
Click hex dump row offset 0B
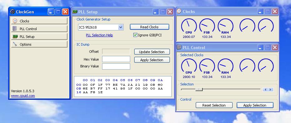(x=79, y=89)
